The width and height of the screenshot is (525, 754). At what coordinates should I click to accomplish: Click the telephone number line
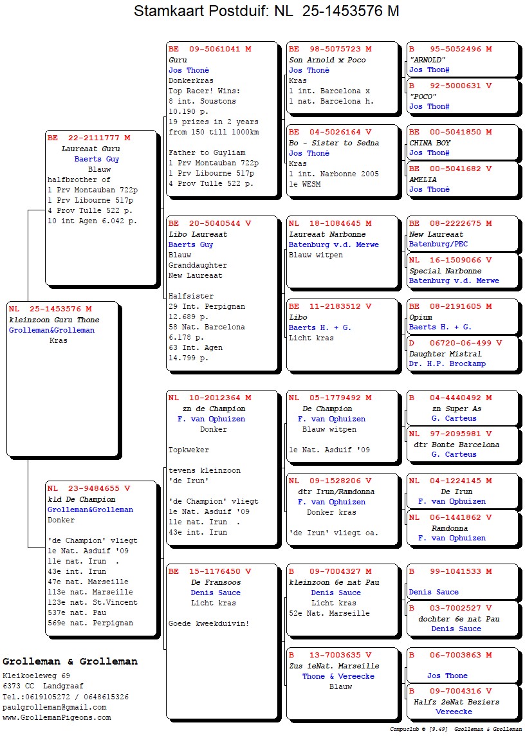click(66, 697)
